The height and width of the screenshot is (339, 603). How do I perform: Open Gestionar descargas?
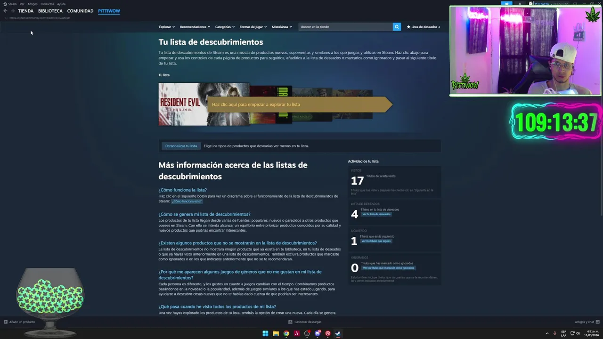point(305,322)
